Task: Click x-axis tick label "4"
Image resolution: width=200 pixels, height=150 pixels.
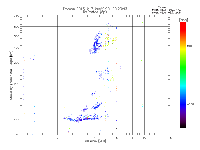Action: pos(95,138)
